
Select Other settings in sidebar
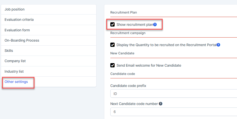click(16, 82)
